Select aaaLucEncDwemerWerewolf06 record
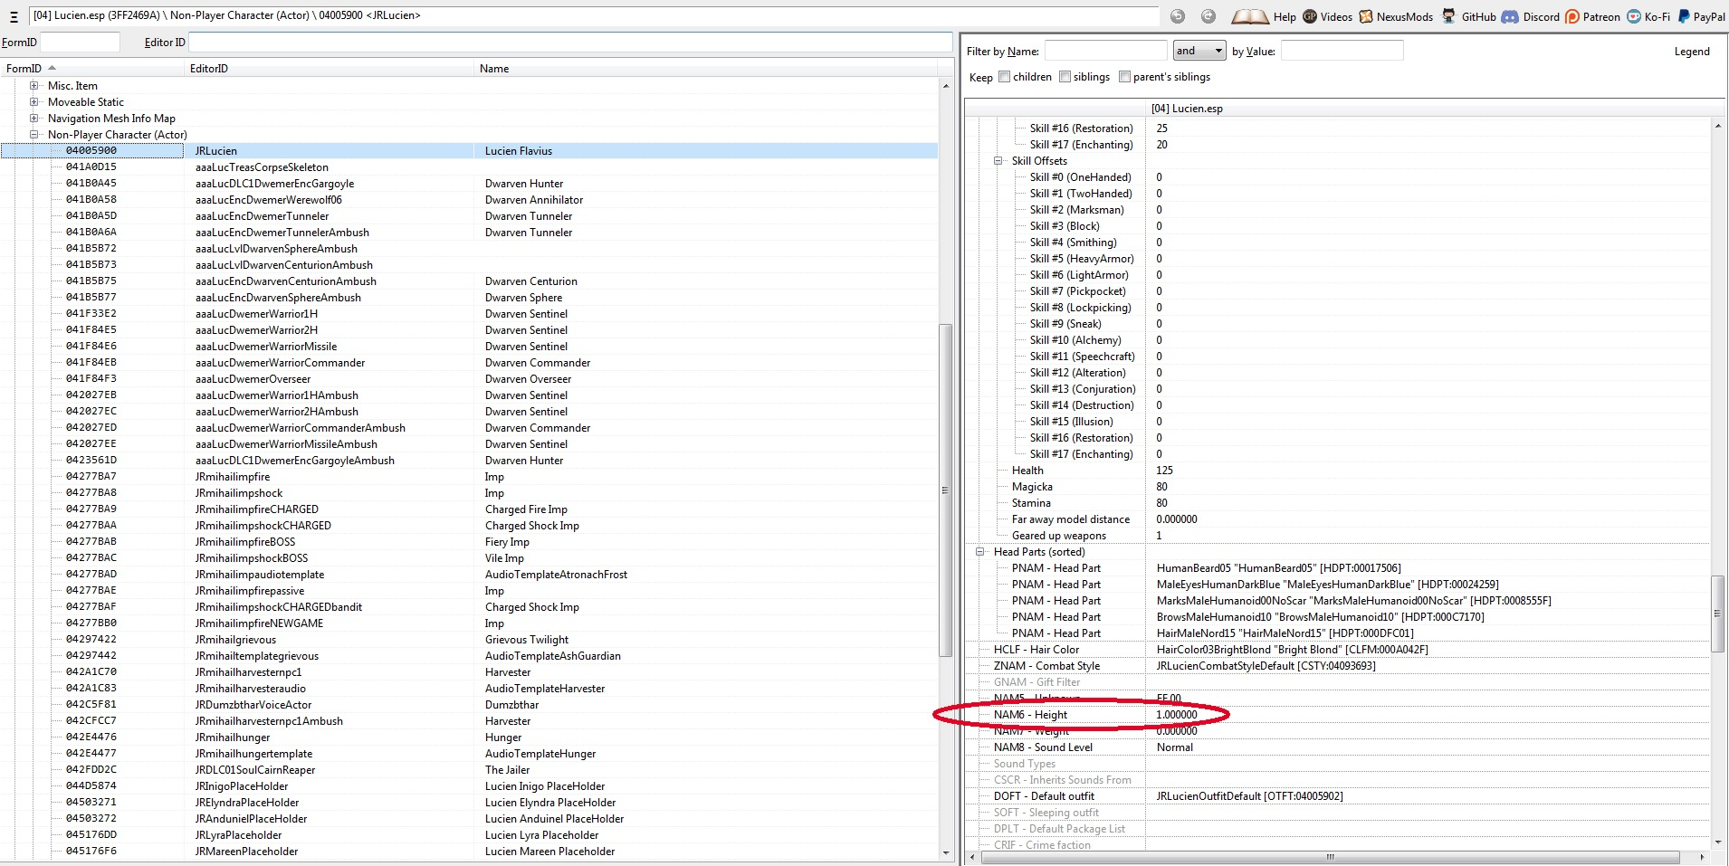1729x866 pixels. [x=469, y=200]
